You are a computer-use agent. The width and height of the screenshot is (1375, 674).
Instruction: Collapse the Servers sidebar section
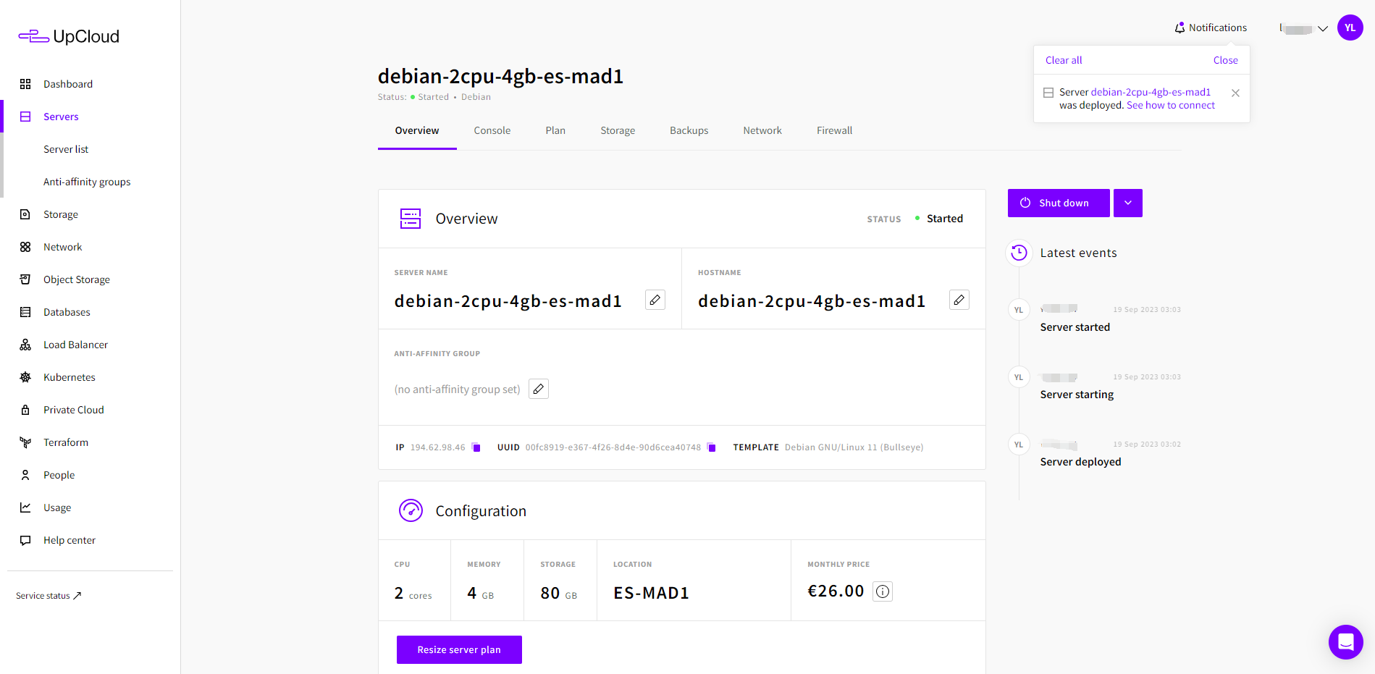pyautogui.click(x=61, y=117)
